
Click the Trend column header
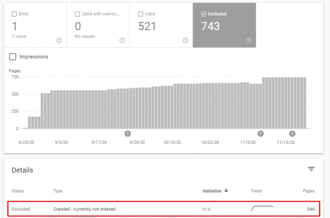point(256,191)
